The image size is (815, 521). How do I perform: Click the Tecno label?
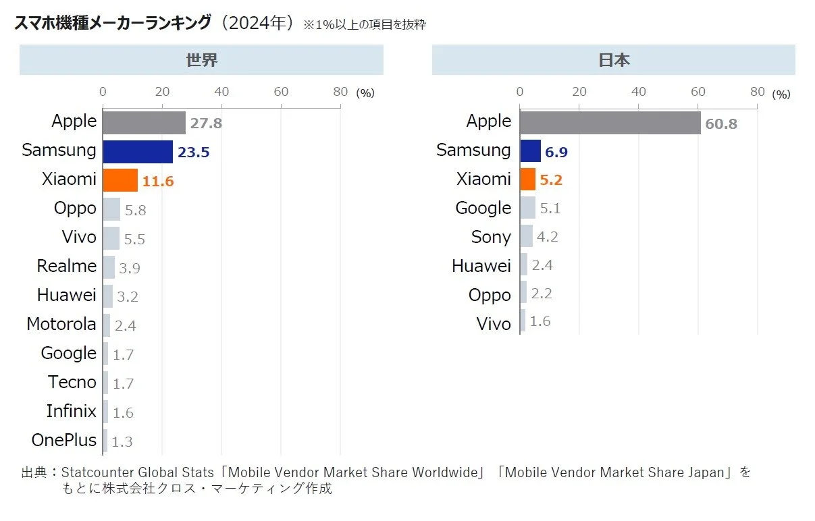[x=72, y=382]
